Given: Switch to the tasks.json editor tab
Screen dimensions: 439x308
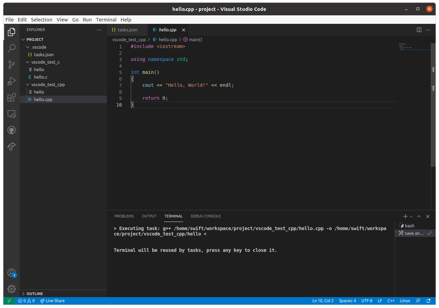Looking at the screenshot, I should pyautogui.click(x=127, y=30).
